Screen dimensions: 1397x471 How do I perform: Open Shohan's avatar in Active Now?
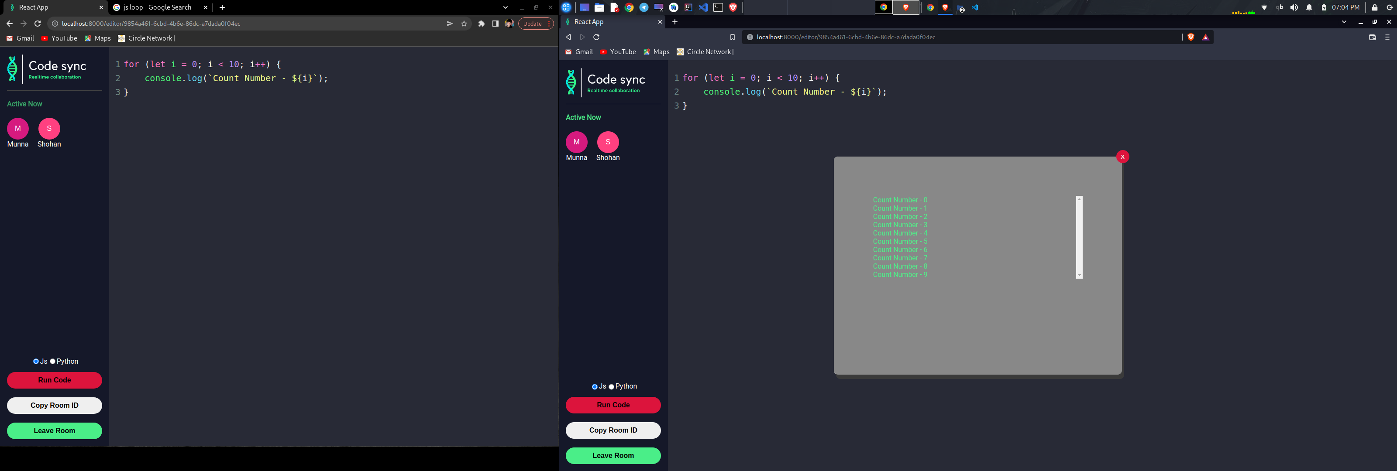coord(49,129)
